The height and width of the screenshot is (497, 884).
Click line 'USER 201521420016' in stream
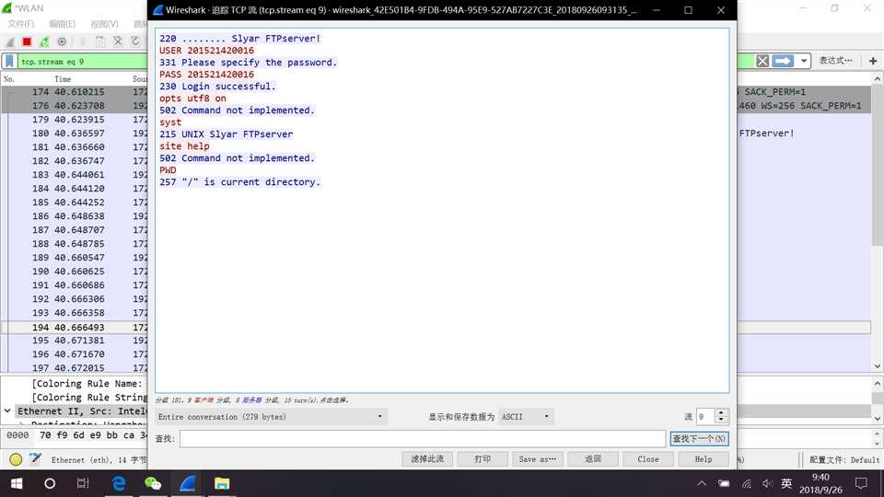[206, 50]
